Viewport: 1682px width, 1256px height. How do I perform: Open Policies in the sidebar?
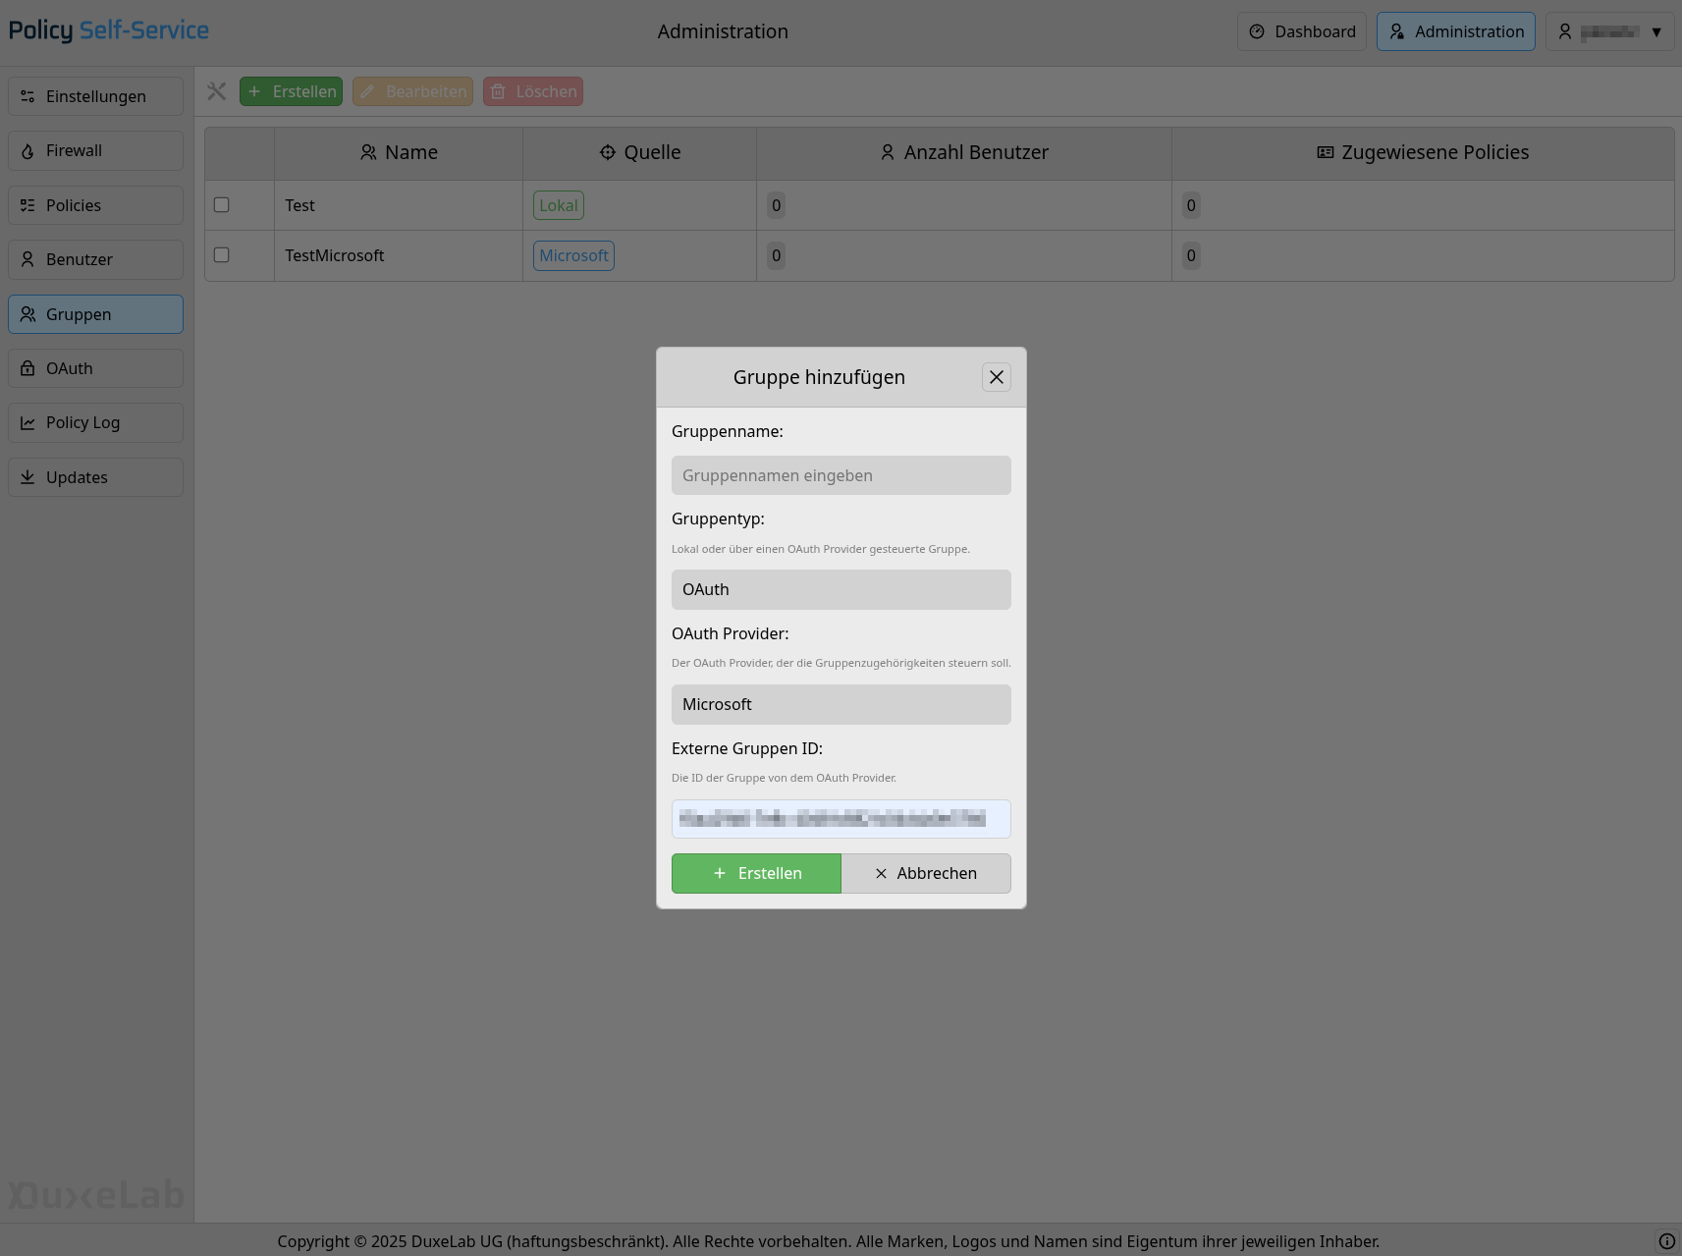coord(95,205)
